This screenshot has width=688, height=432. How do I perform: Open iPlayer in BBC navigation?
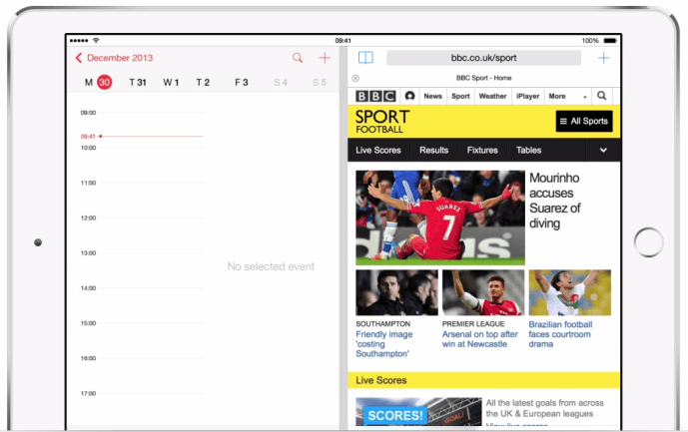point(527,96)
